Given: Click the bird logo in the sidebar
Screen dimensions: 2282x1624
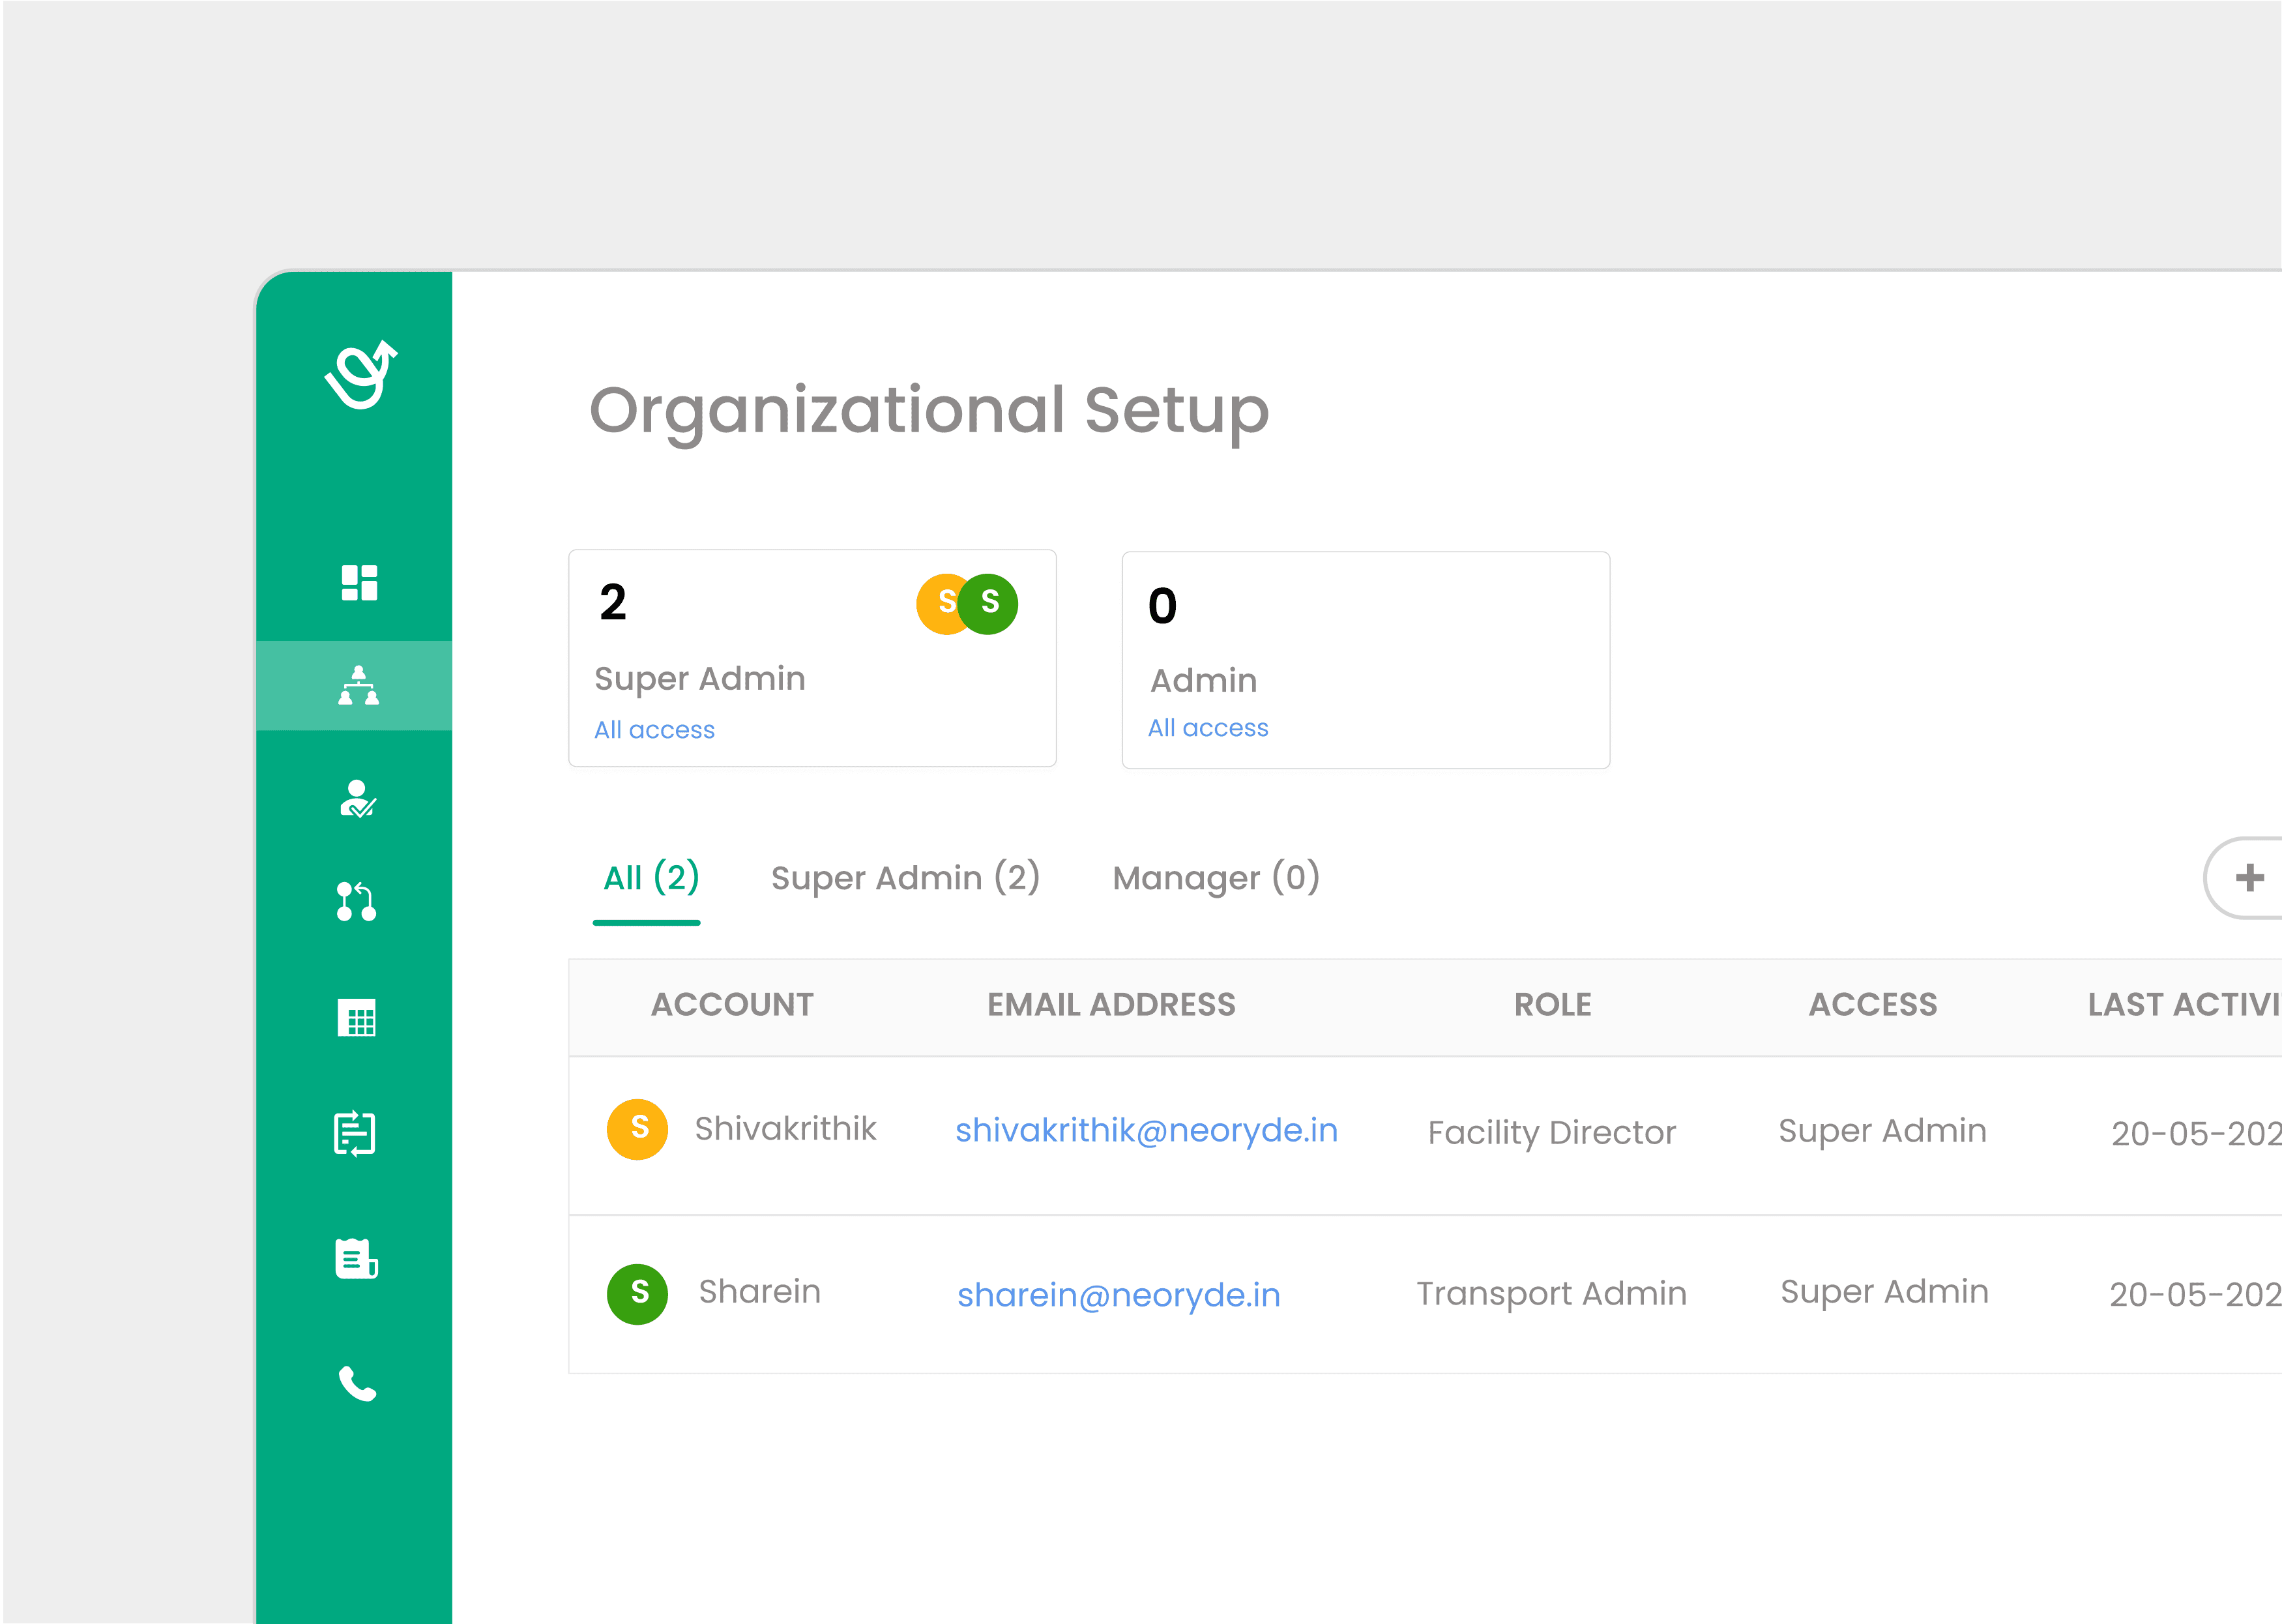Looking at the screenshot, I should (x=360, y=375).
